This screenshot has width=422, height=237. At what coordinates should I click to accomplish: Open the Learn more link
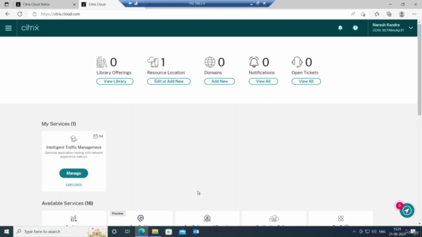[x=74, y=184]
